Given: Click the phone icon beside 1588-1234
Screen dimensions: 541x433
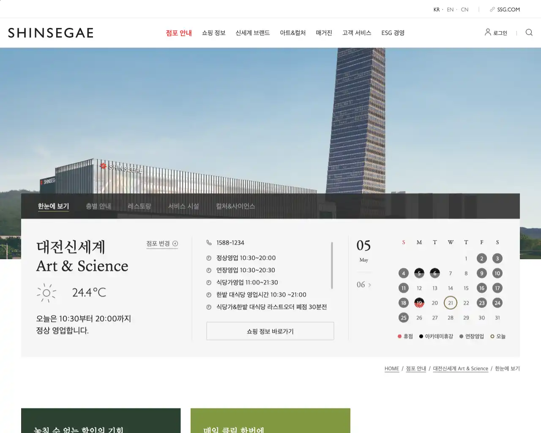Looking at the screenshot, I should 209,243.
